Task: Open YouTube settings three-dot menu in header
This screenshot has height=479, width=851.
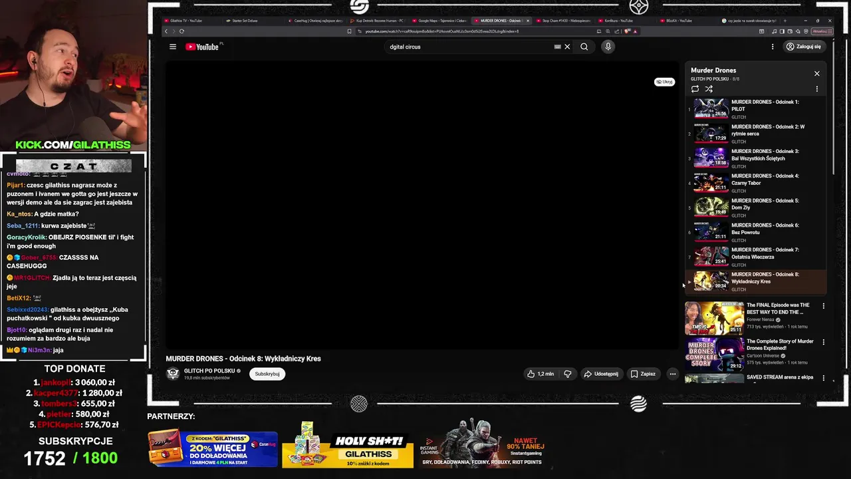Action: (x=773, y=47)
